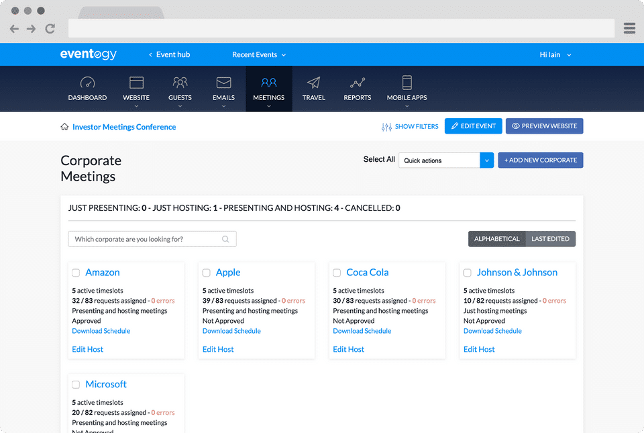Check the Johnson & Johnson checkbox

coord(468,273)
